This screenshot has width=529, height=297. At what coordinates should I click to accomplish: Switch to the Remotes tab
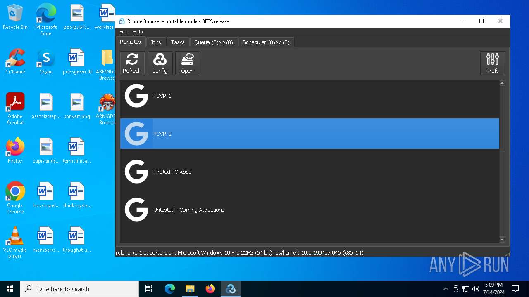tap(130, 42)
